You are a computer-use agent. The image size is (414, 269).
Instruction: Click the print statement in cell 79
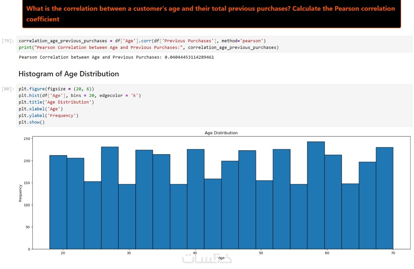(148, 48)
